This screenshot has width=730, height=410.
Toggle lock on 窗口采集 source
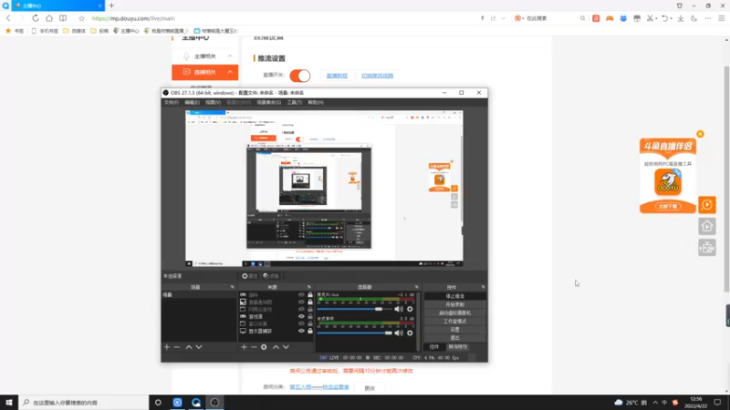tap(310, 323)
